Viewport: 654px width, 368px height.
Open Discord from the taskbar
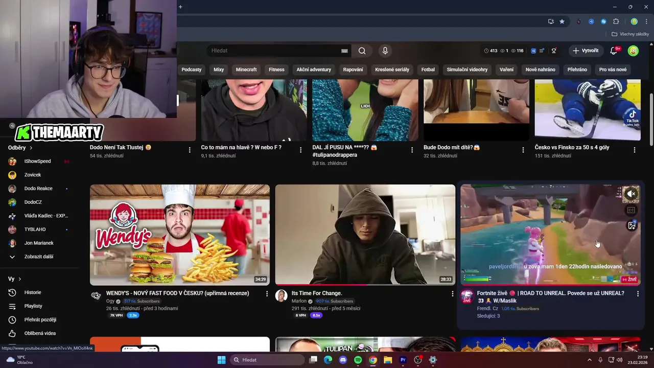tap(343, 360)
